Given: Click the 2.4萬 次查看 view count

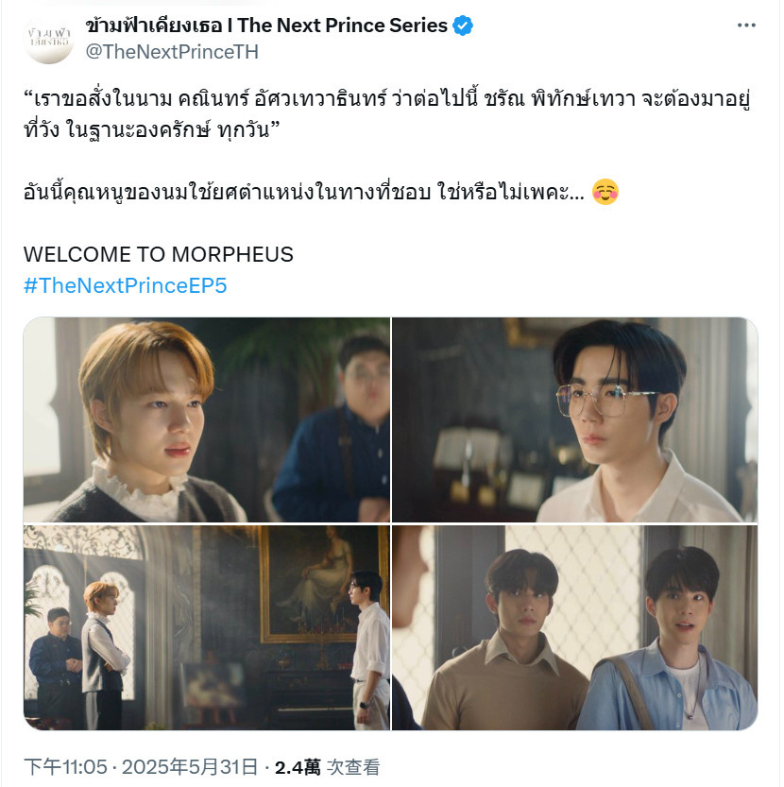Looking at the screenshot, I should tap(327, 767).
